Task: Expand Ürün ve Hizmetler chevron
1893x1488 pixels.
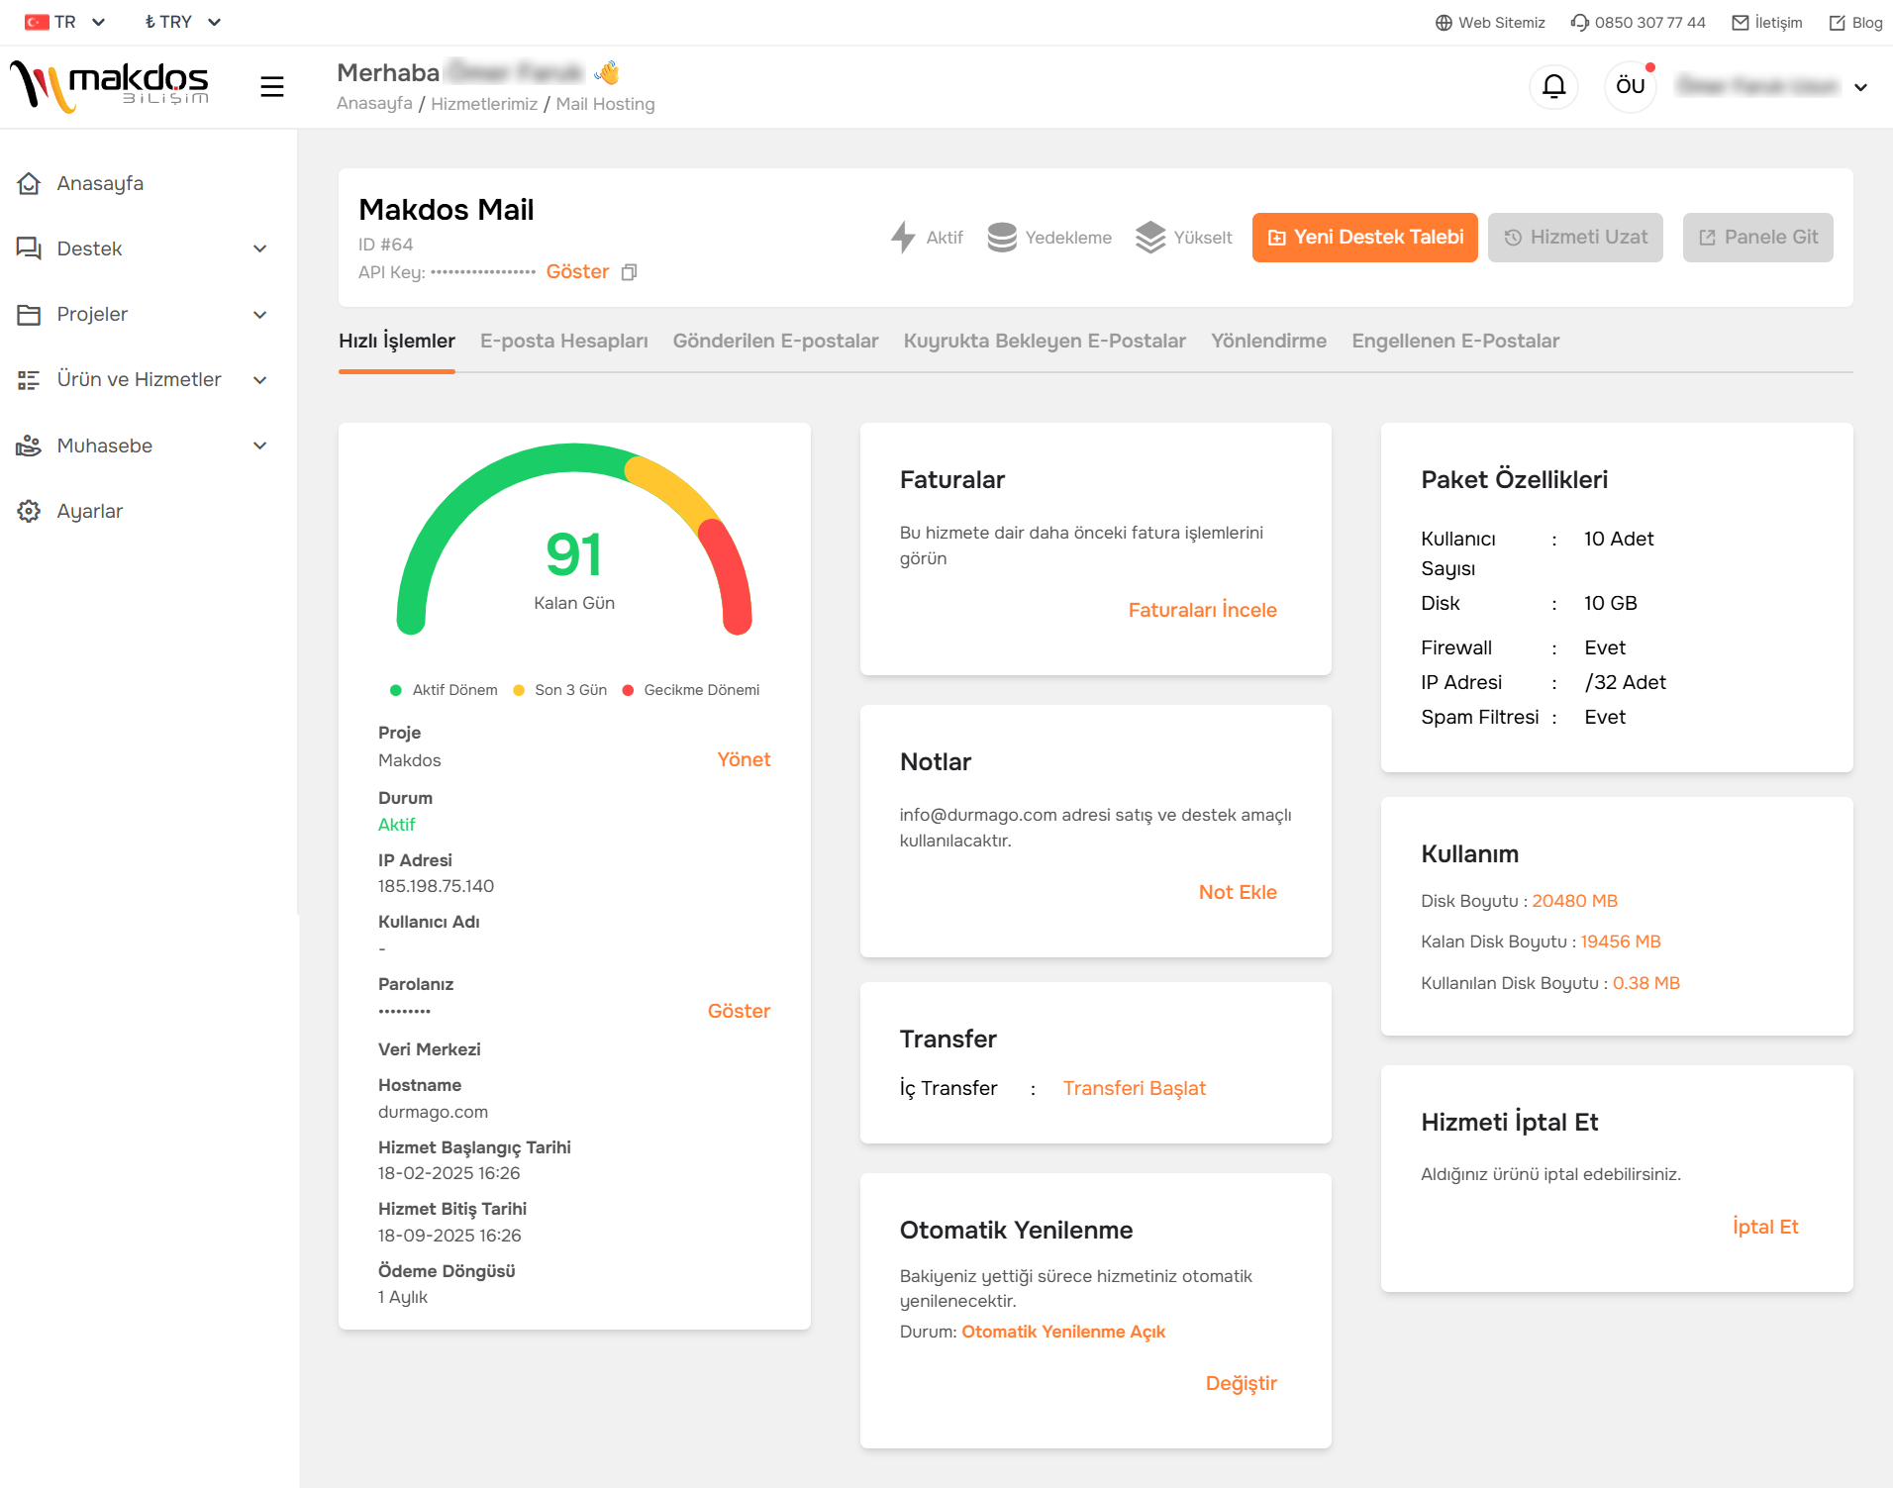Action: [260, 380]
